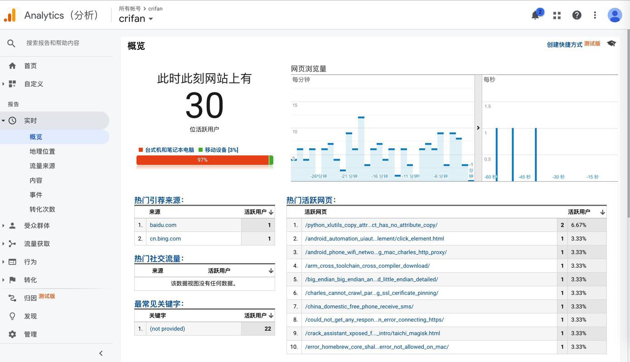Viewport: 630px width, 362px height.
Task: Open the Google apps grid icon
Action: (x=557, y=15)
